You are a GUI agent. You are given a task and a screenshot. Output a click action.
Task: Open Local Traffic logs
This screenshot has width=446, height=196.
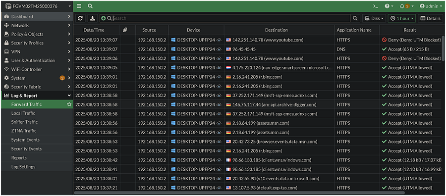point(37,113)
